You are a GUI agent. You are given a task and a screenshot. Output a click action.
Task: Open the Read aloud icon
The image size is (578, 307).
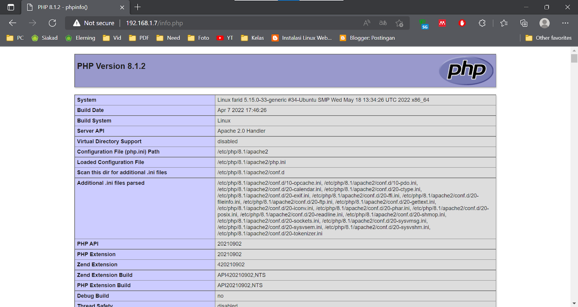tap(367, 23)
